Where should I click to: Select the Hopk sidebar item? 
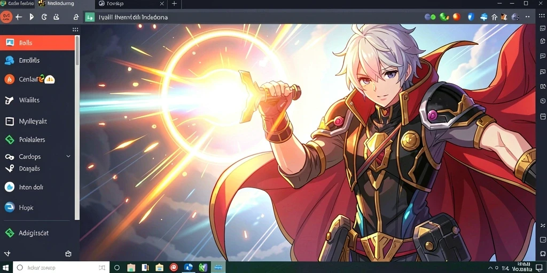coord(37,207)
